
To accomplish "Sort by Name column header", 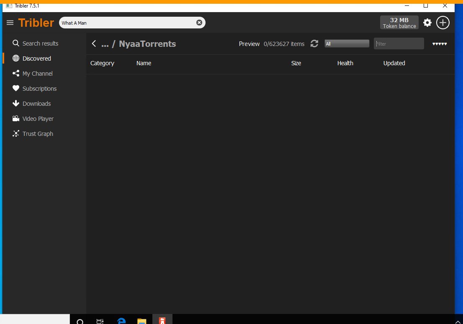I will click(144, 63).
